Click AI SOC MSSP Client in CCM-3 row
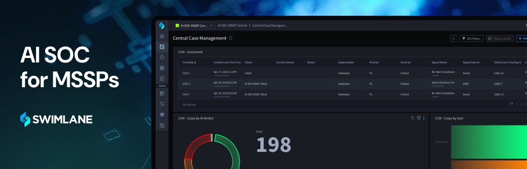 coord(256,84)
